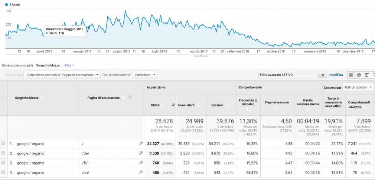375x180 pixels.
Task: Click the 6 maggio 2018 chart data point
Action: (x=89, y=27)
